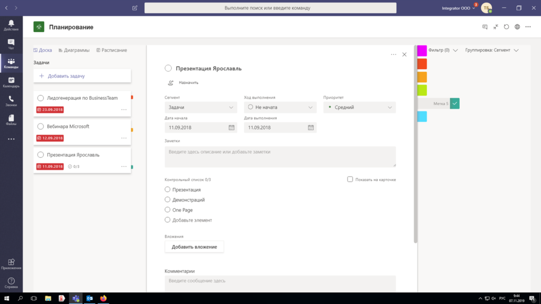Open the tab conversation icon
This screenshot has width=541, height=304.
click(x=485, y=27)
